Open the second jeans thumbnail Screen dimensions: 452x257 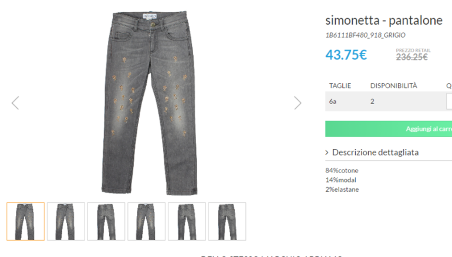(x=66, y=221)
